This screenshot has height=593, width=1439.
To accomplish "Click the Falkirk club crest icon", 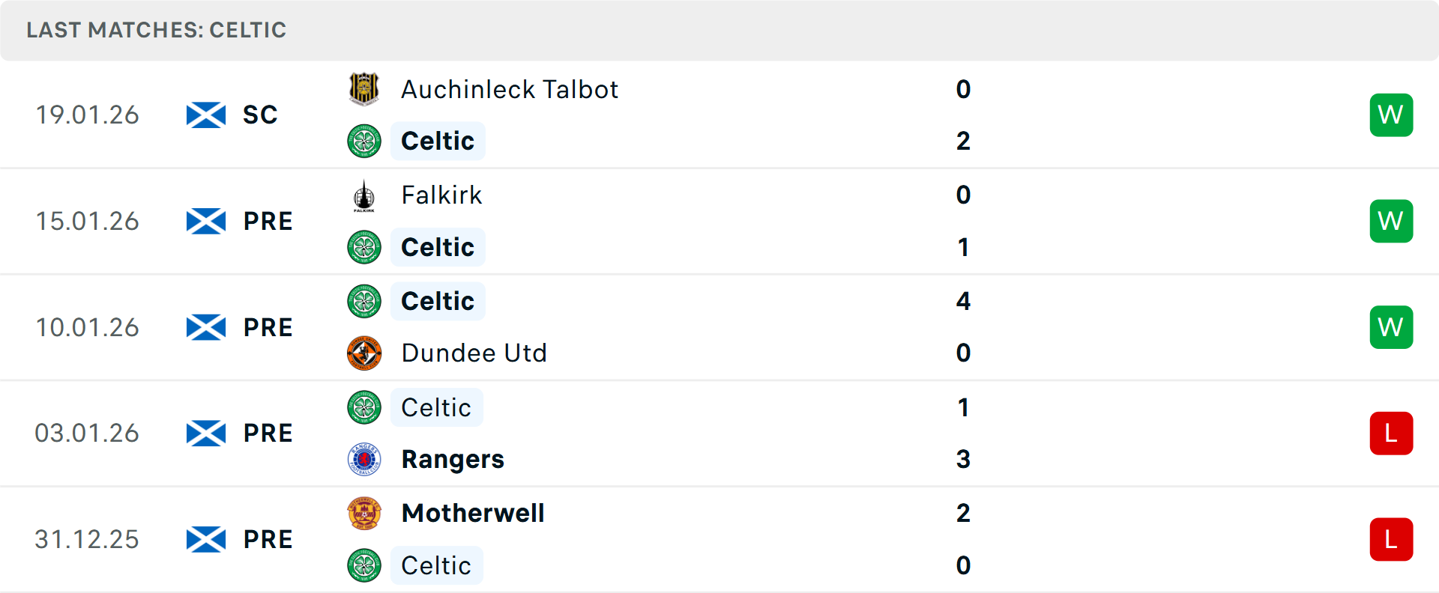I will (364, 195).
